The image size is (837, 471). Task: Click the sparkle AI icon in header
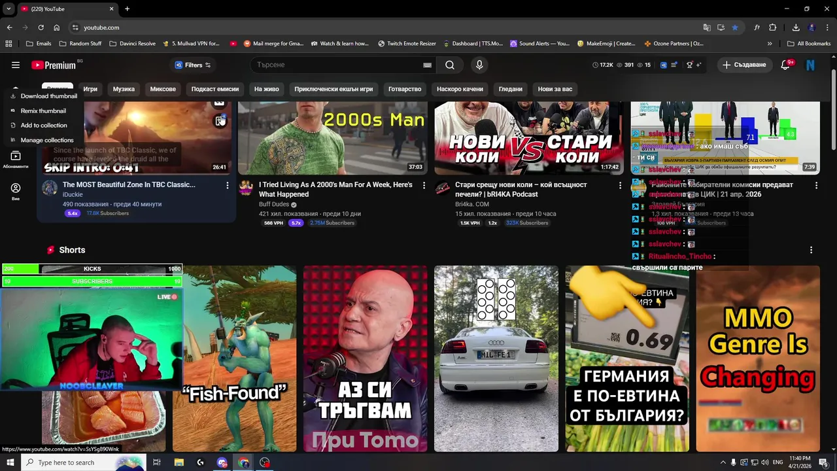pyautogui.click(x=698, y=65)
